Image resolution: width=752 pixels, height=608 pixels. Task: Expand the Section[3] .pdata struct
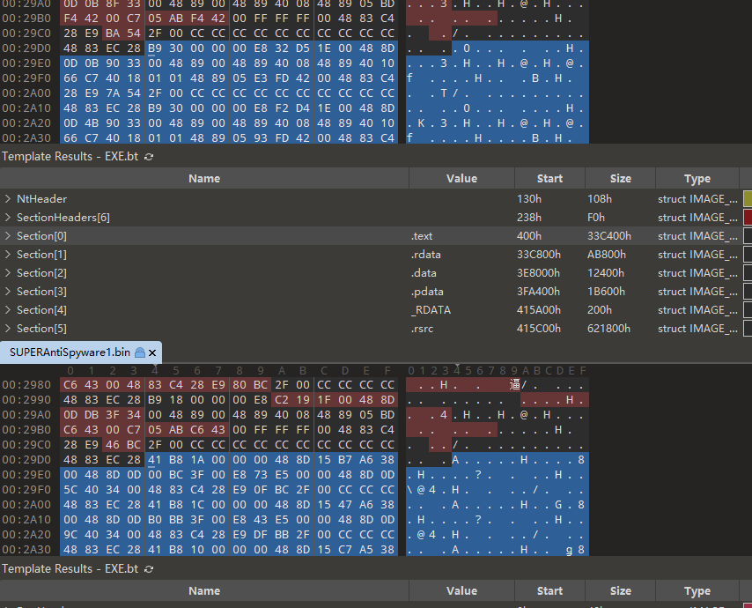pyautogui.click(x=8, y=292)
